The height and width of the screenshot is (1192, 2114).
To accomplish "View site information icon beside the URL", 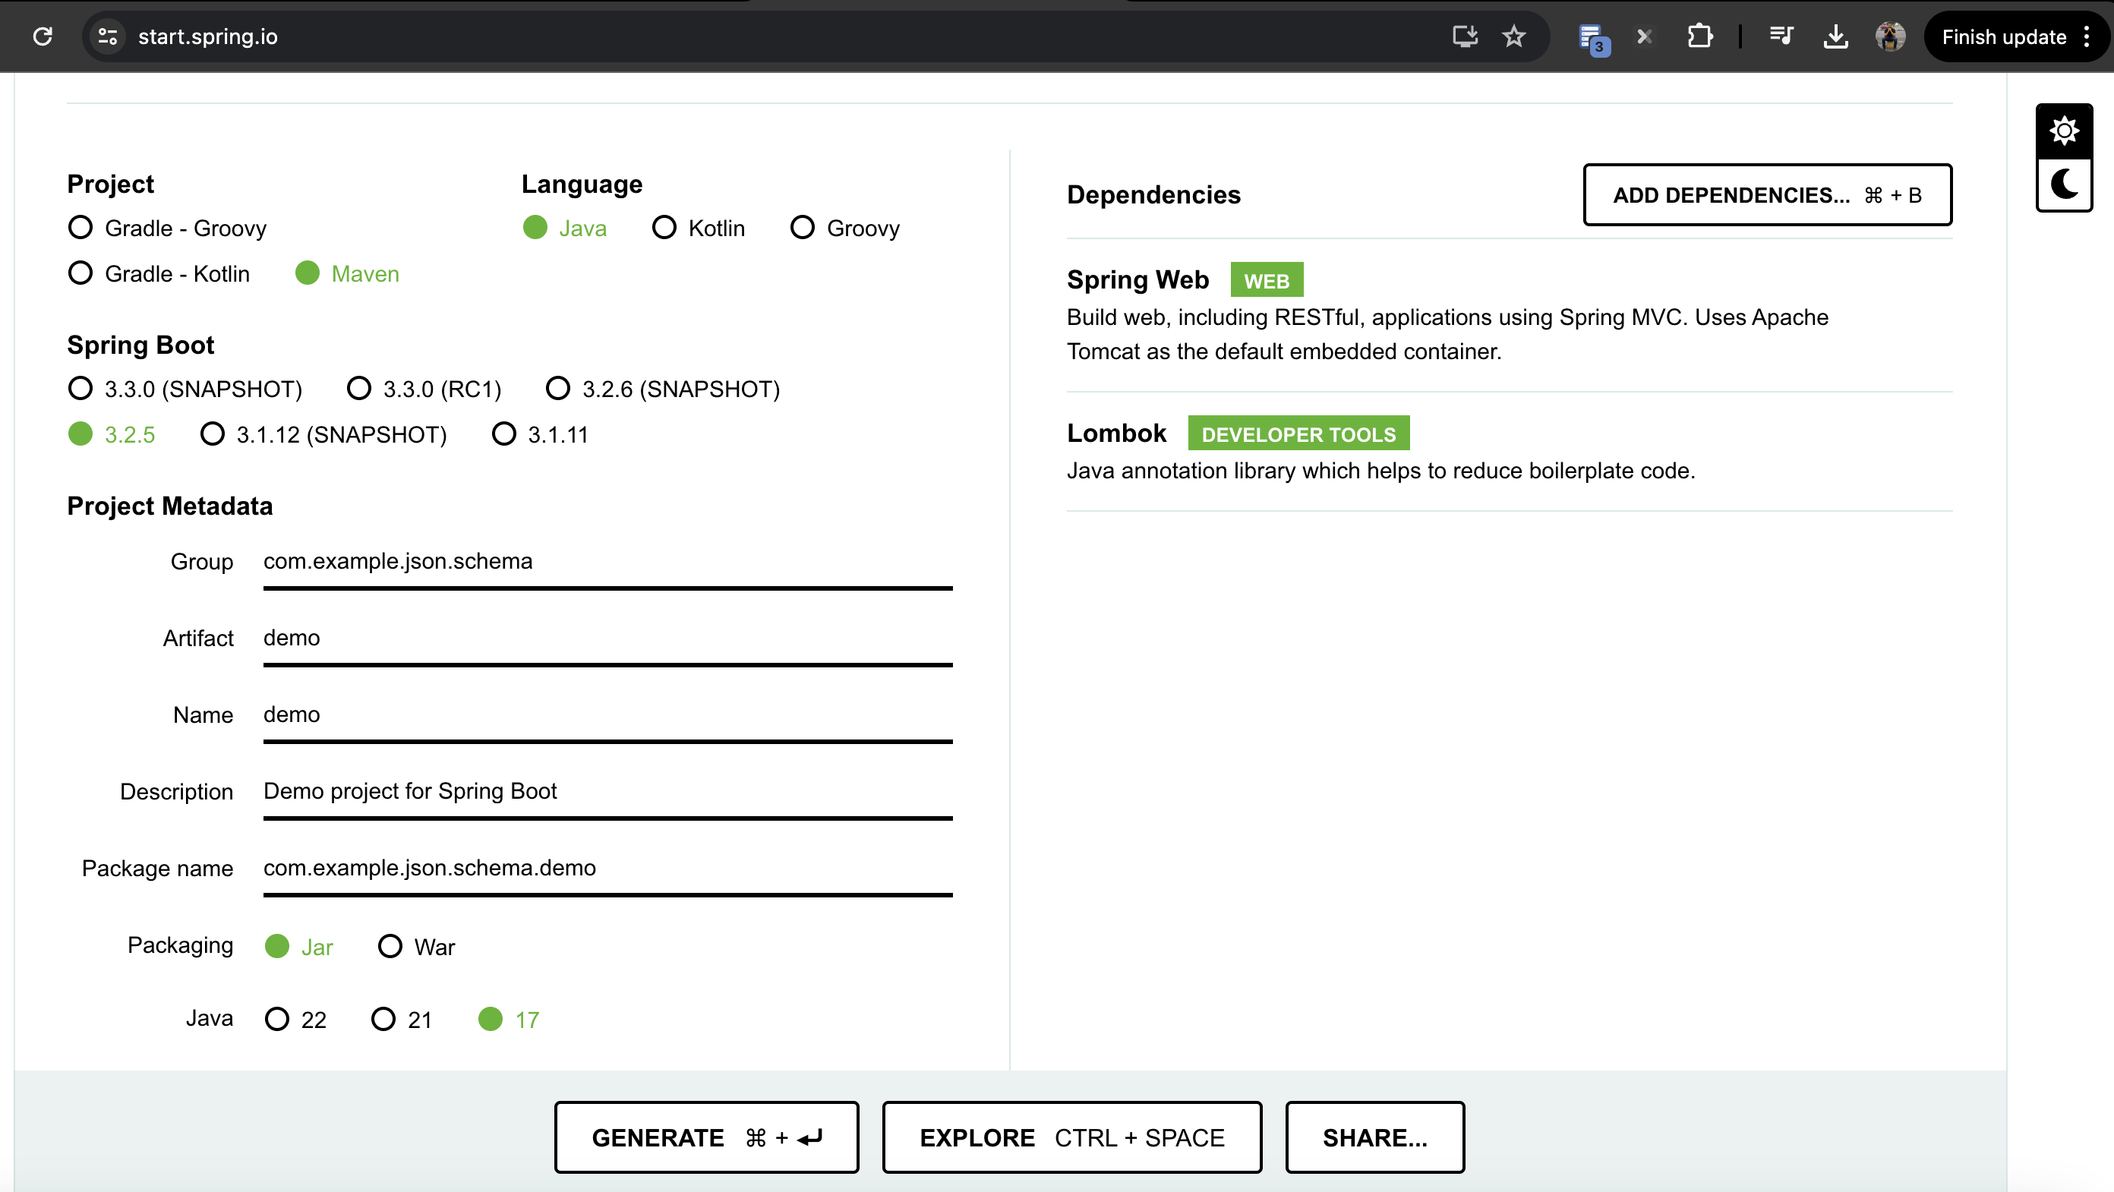I will click(108, 37).
